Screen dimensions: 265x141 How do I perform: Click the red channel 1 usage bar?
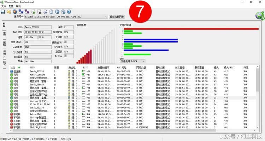click(191, 29)
